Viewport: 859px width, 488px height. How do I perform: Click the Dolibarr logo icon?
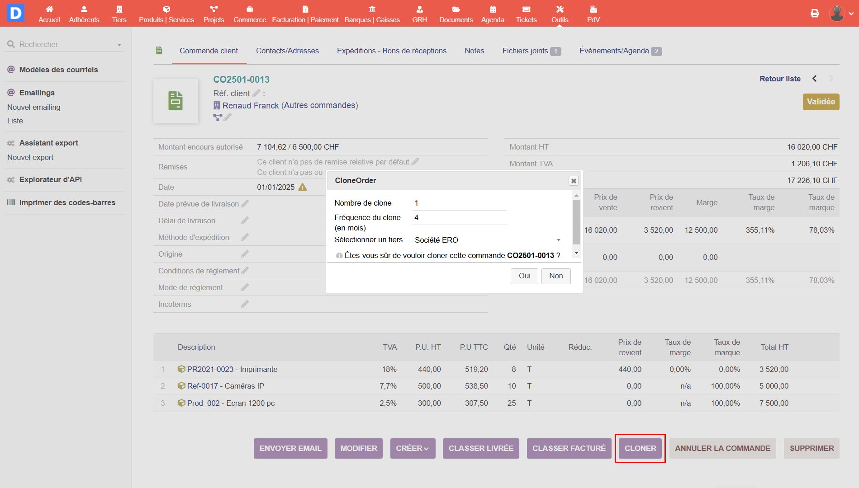point(15,13)
